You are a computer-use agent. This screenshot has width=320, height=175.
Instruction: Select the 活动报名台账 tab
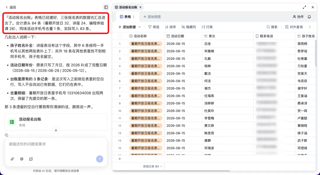pos(128,7)
